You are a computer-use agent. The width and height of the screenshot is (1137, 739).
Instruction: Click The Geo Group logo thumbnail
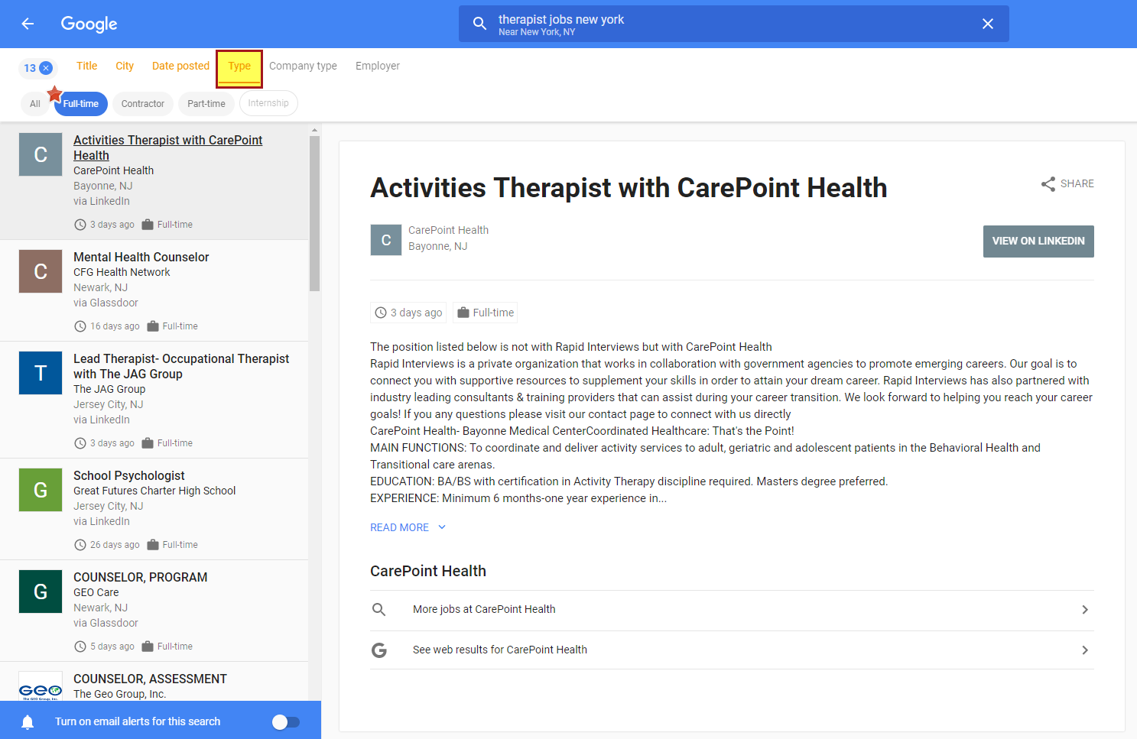(41, 687)
